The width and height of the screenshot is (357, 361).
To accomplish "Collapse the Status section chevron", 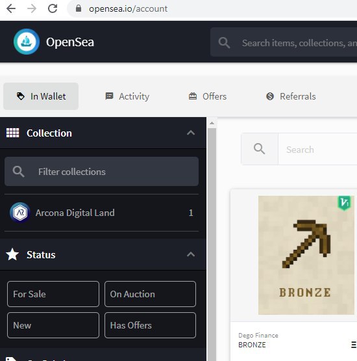I will [191, 254].
